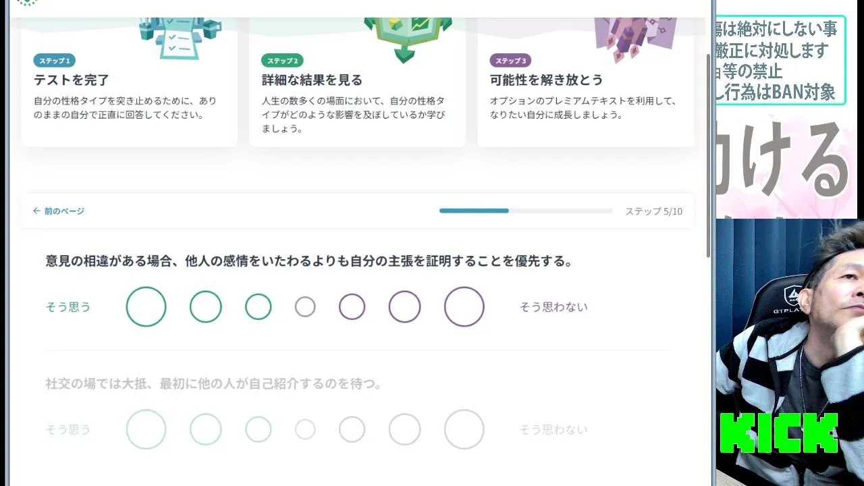Click the step 5/10 progress bar
Screen dimensions: 864x486
526,211
